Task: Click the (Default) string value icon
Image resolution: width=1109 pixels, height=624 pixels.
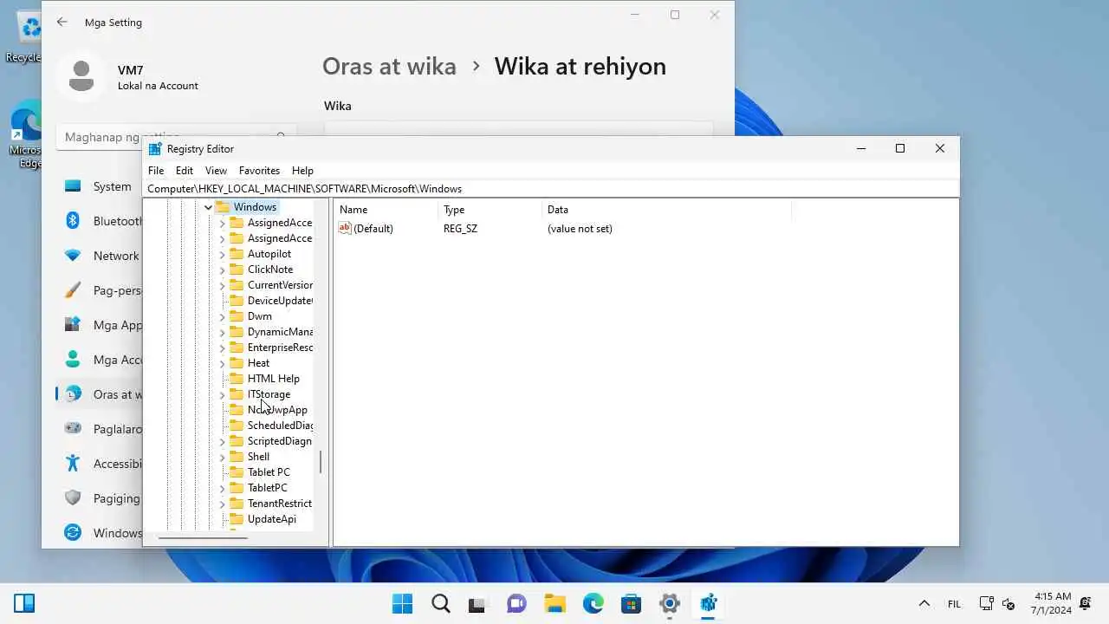Action: (345, 229)
